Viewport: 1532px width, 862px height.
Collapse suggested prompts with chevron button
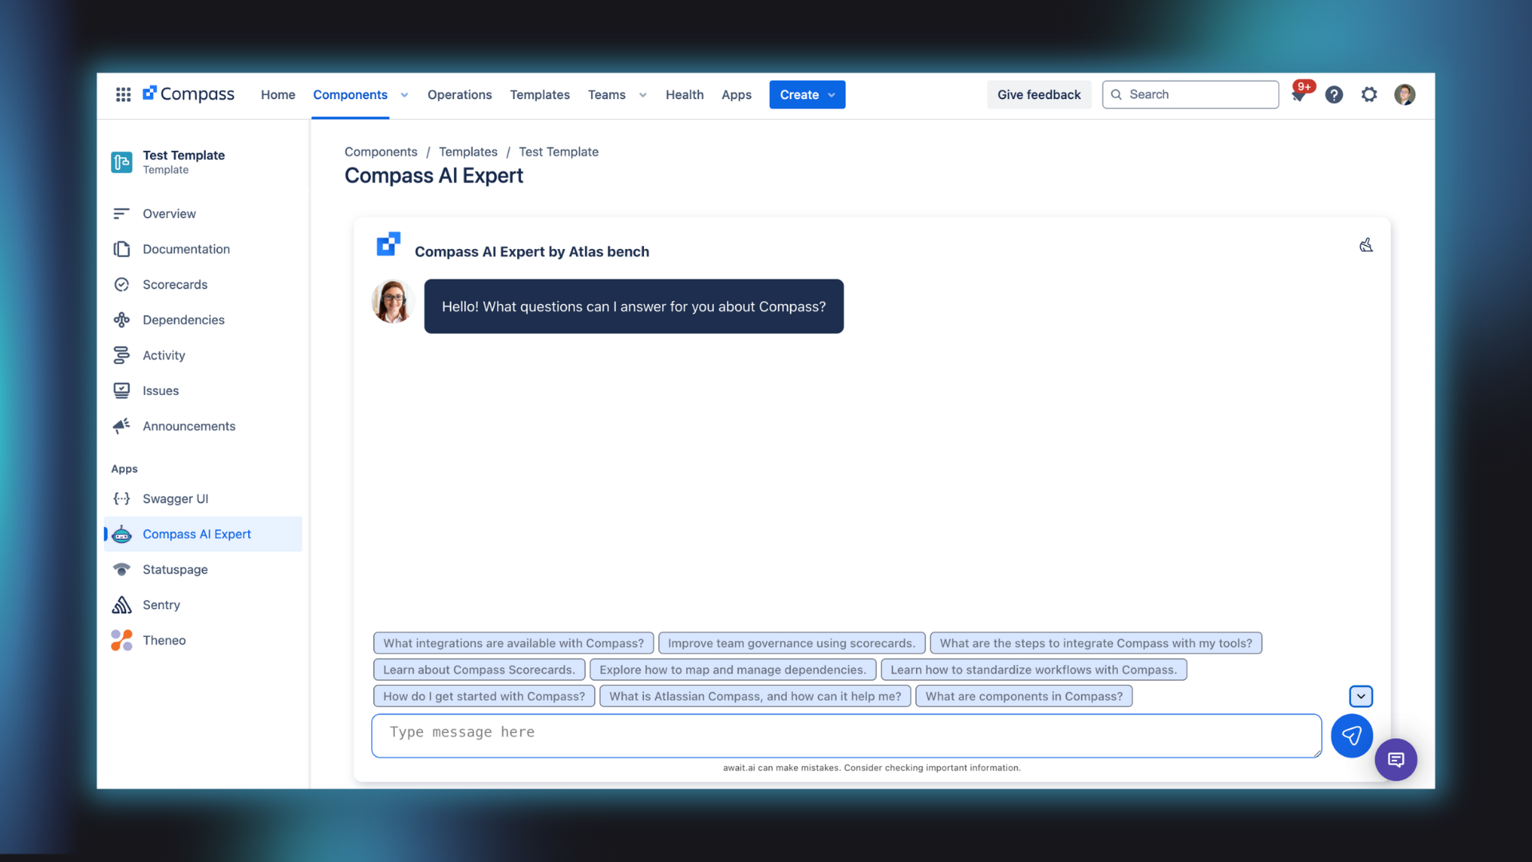pyautogui.click(x=1360, y=696)
